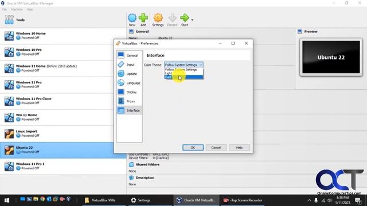
Task: Click the Add machine toolbar icon
Action: [143, 20]
